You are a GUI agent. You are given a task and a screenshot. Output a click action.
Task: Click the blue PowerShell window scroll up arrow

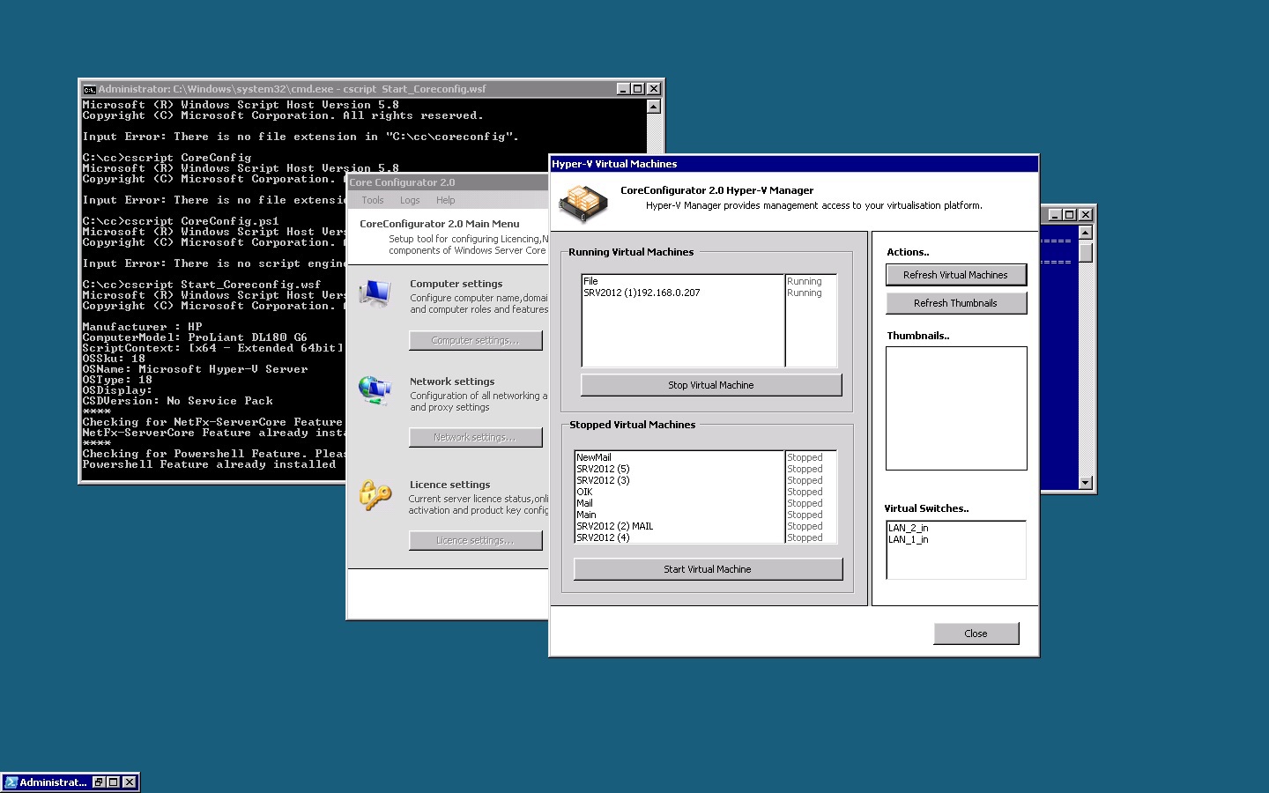coord(1086,233)
